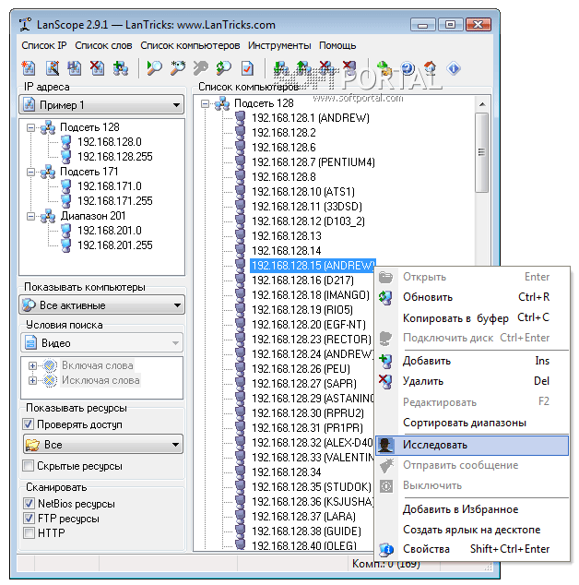The image size is (579, 585).
Task: Click the grayed-out key toolbar icon
Action: coord(201,68)
